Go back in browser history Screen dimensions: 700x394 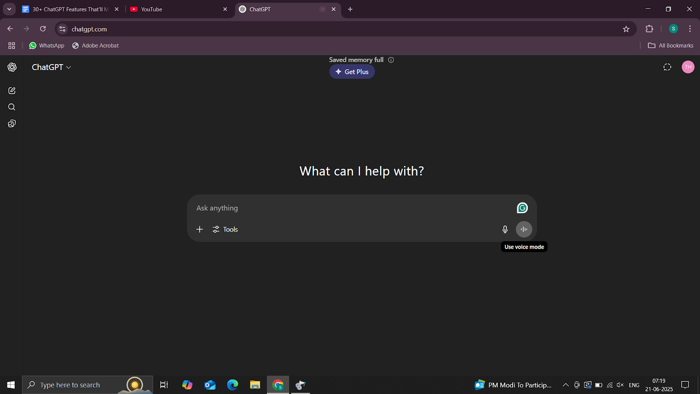[10, 29]
